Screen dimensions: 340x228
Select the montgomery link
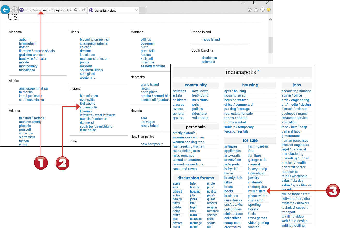tap(28, 66)
